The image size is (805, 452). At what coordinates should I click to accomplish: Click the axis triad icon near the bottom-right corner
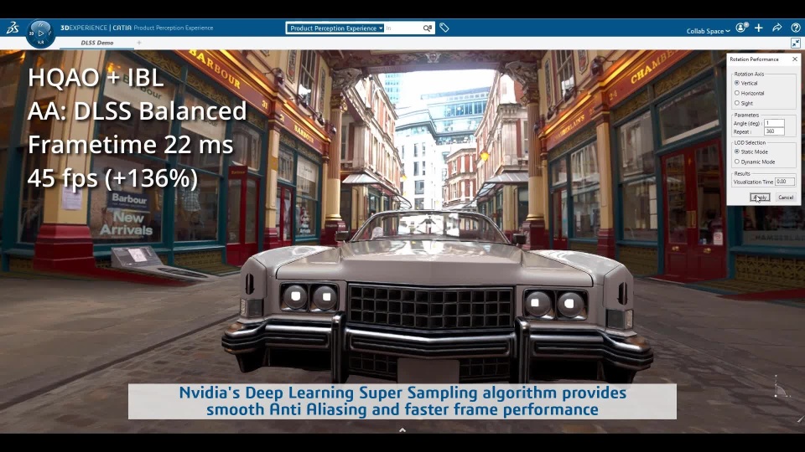(781, 388)
